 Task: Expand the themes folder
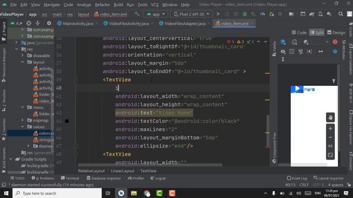28,146
